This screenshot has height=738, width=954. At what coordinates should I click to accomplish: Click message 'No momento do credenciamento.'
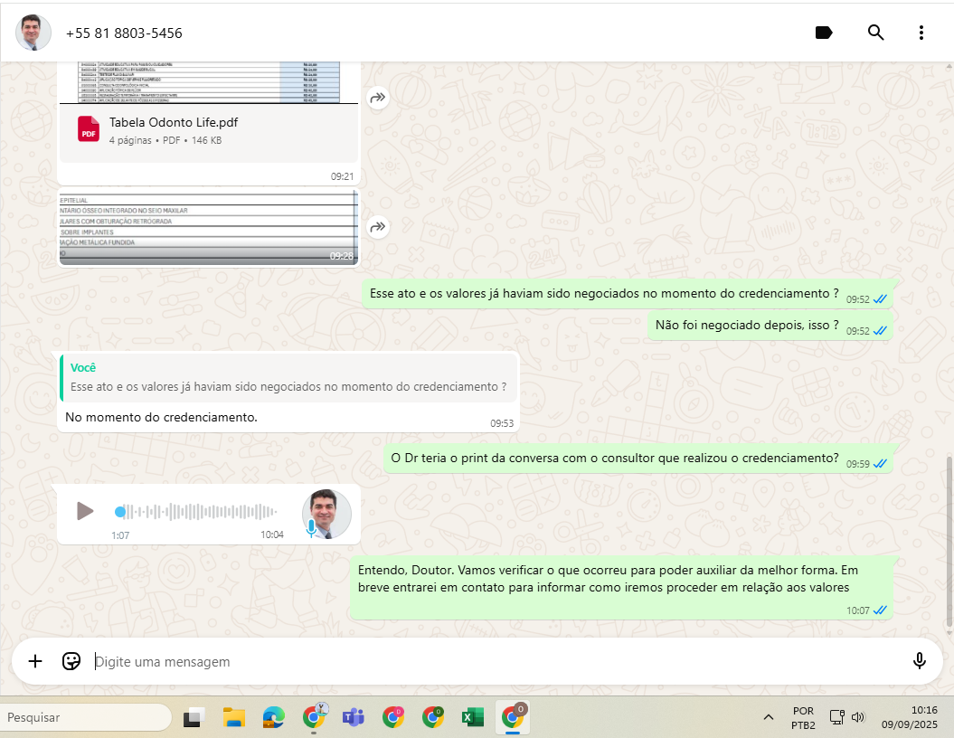(x=161, y=417)
